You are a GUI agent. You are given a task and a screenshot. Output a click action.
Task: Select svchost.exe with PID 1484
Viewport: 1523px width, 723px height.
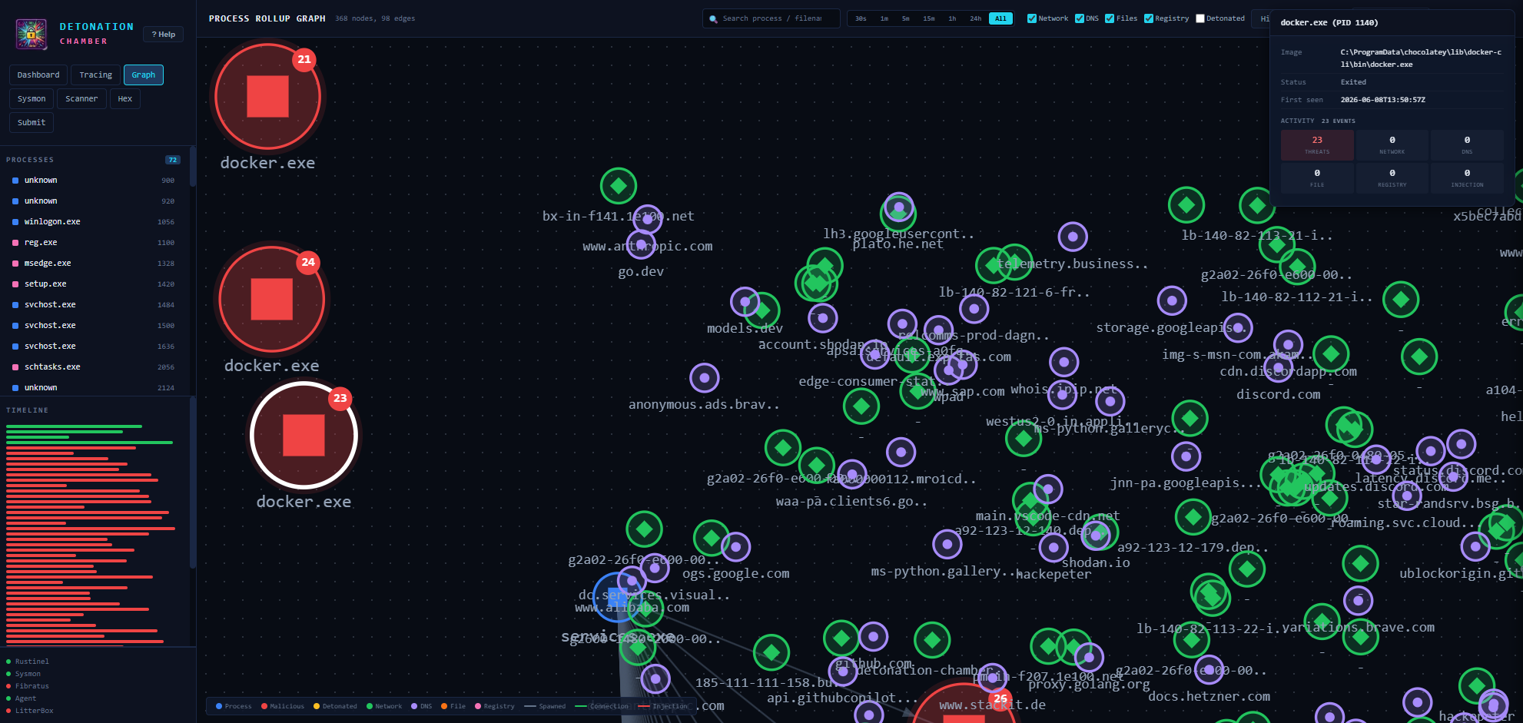click(94, 304)
